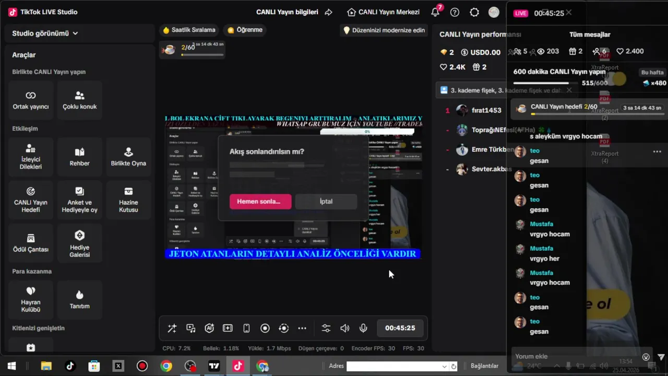Open the help question mark icon
The height and width of the screenshot is (376, 668).
(x=455, y=12)
